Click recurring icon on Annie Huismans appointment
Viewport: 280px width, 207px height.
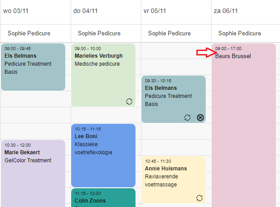199,198
